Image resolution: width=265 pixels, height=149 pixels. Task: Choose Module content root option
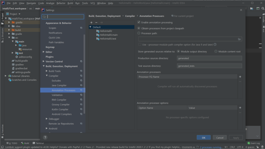pos(216,51)
